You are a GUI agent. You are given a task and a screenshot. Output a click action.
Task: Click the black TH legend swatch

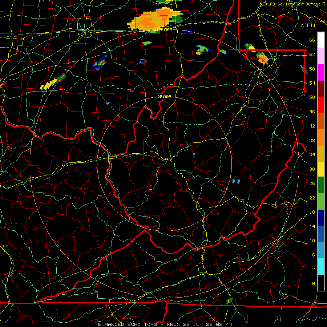321,283
